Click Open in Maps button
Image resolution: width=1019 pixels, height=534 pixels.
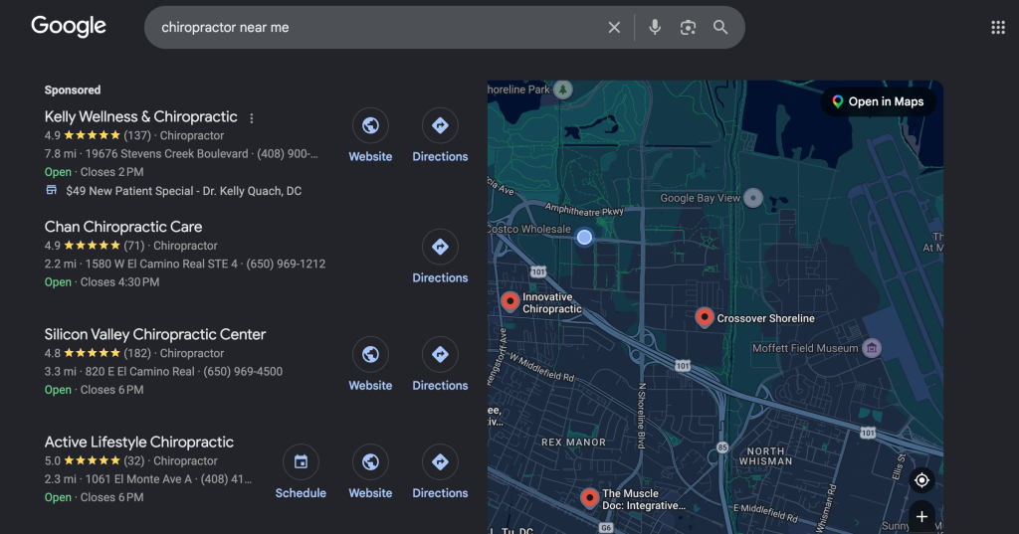click(x=880, y=102)
